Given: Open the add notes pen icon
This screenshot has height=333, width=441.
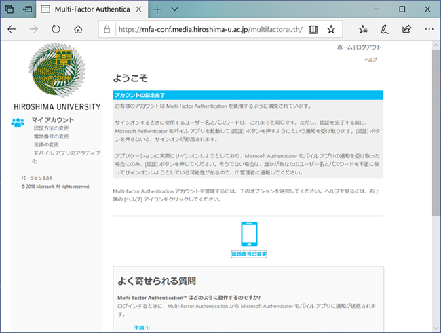Looking at the screenshot, I should [385, 29].
